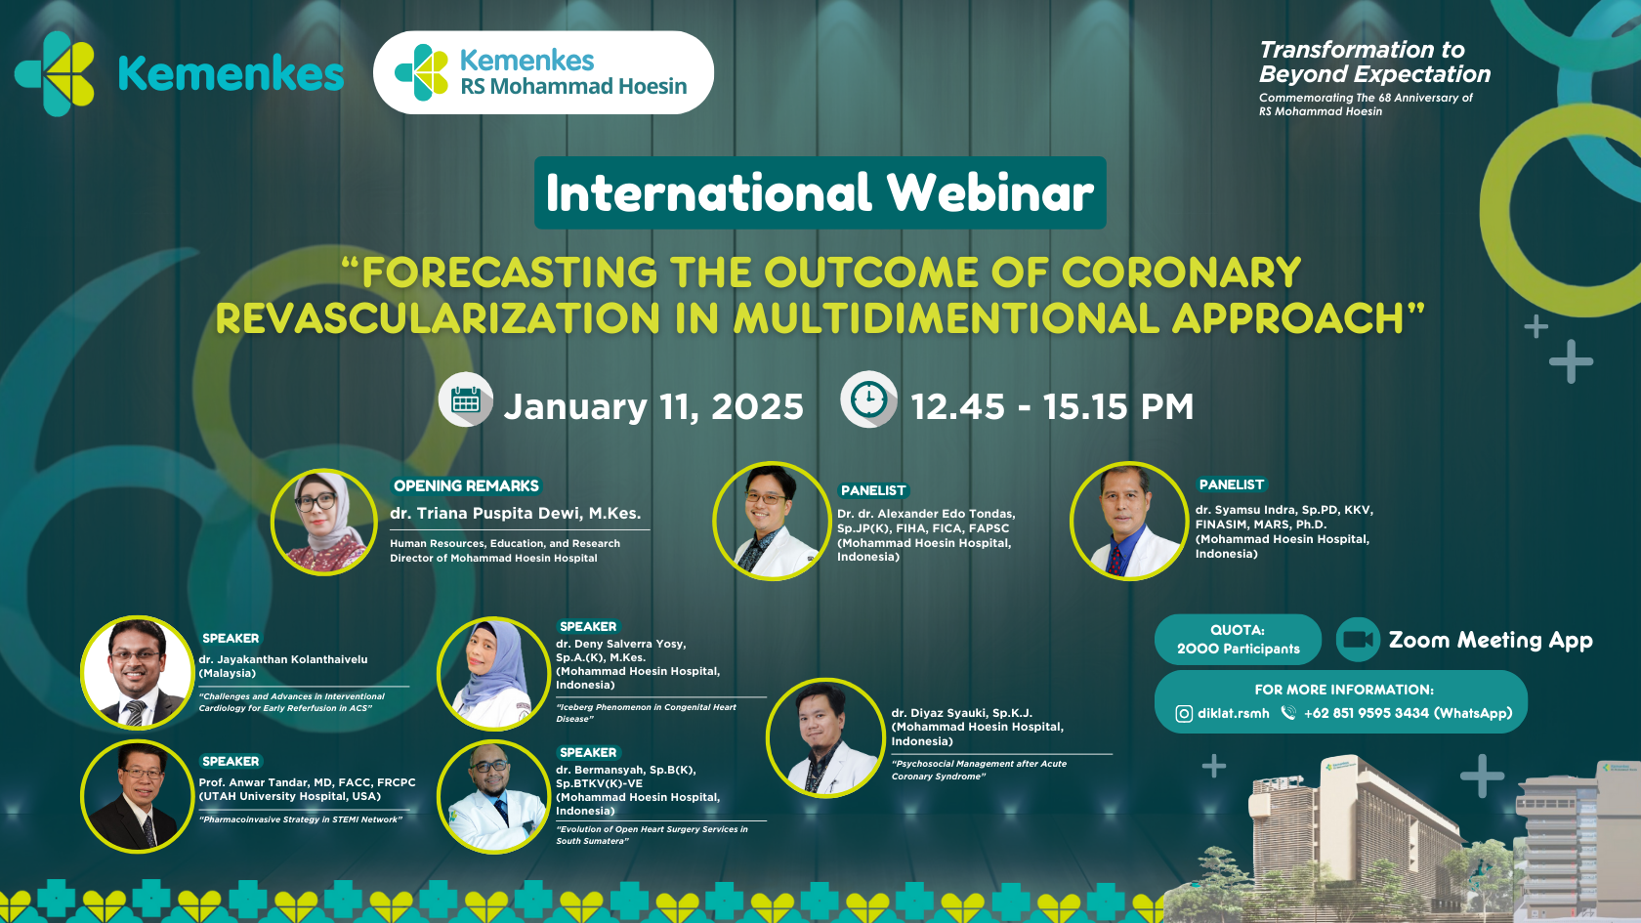Click the International Webinar title banner

coord(820,192)
